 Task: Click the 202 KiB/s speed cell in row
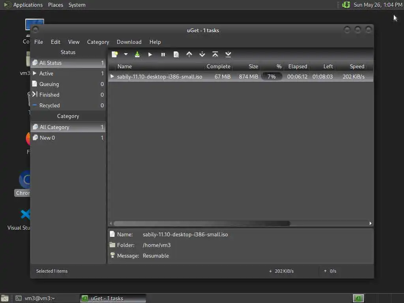click(353, 77)
